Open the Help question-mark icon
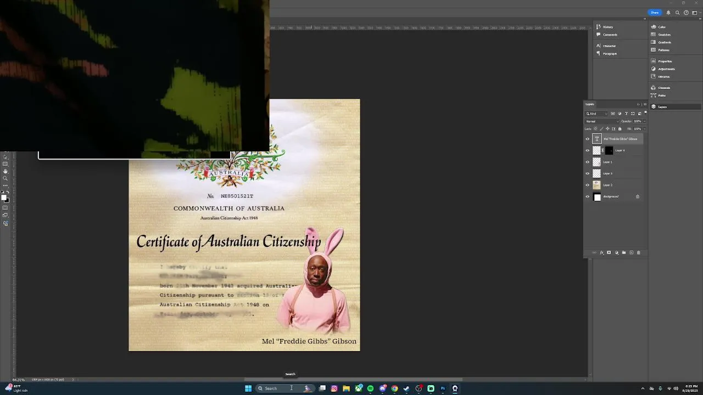 pos(686,13)
